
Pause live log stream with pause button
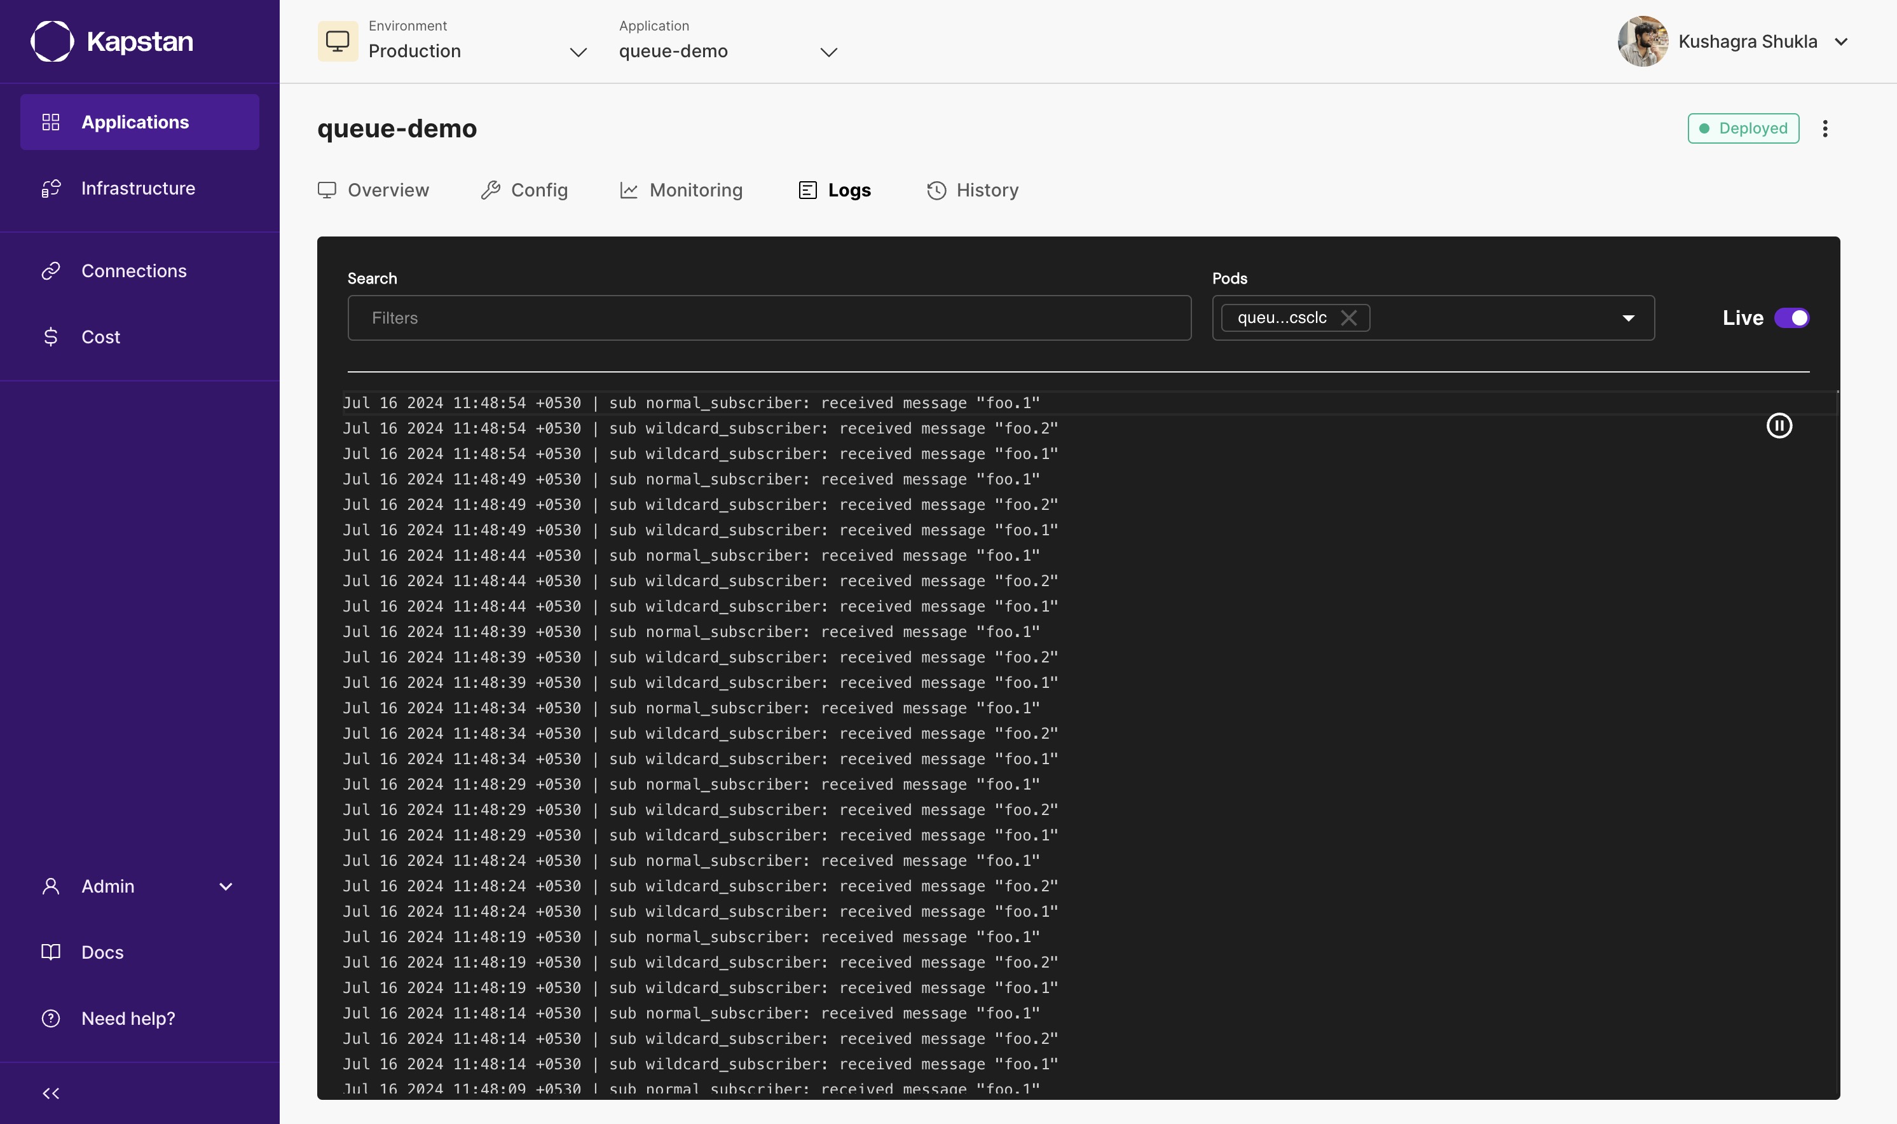tap(1779, 425)
